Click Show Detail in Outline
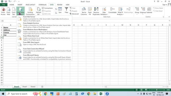 [158, 8]
